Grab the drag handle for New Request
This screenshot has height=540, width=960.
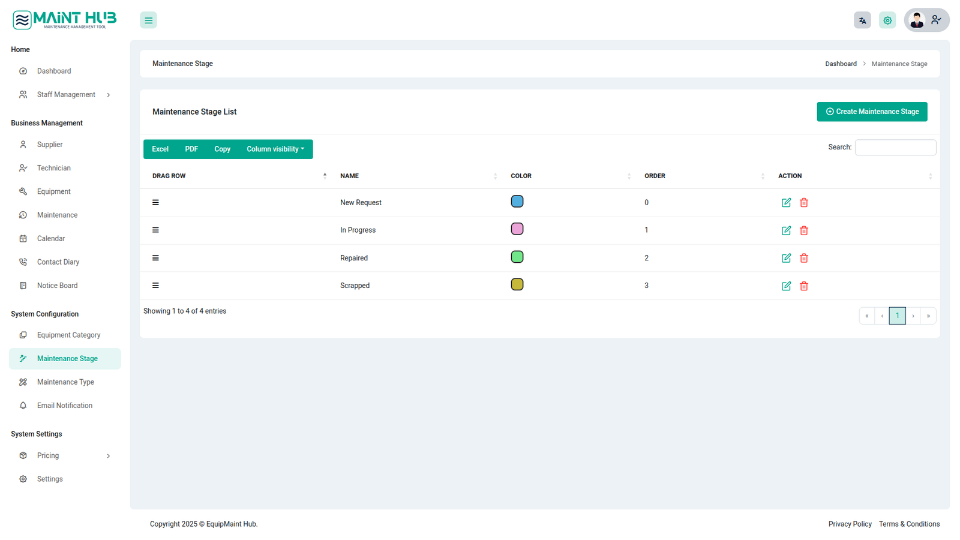(x=155, y=203)
